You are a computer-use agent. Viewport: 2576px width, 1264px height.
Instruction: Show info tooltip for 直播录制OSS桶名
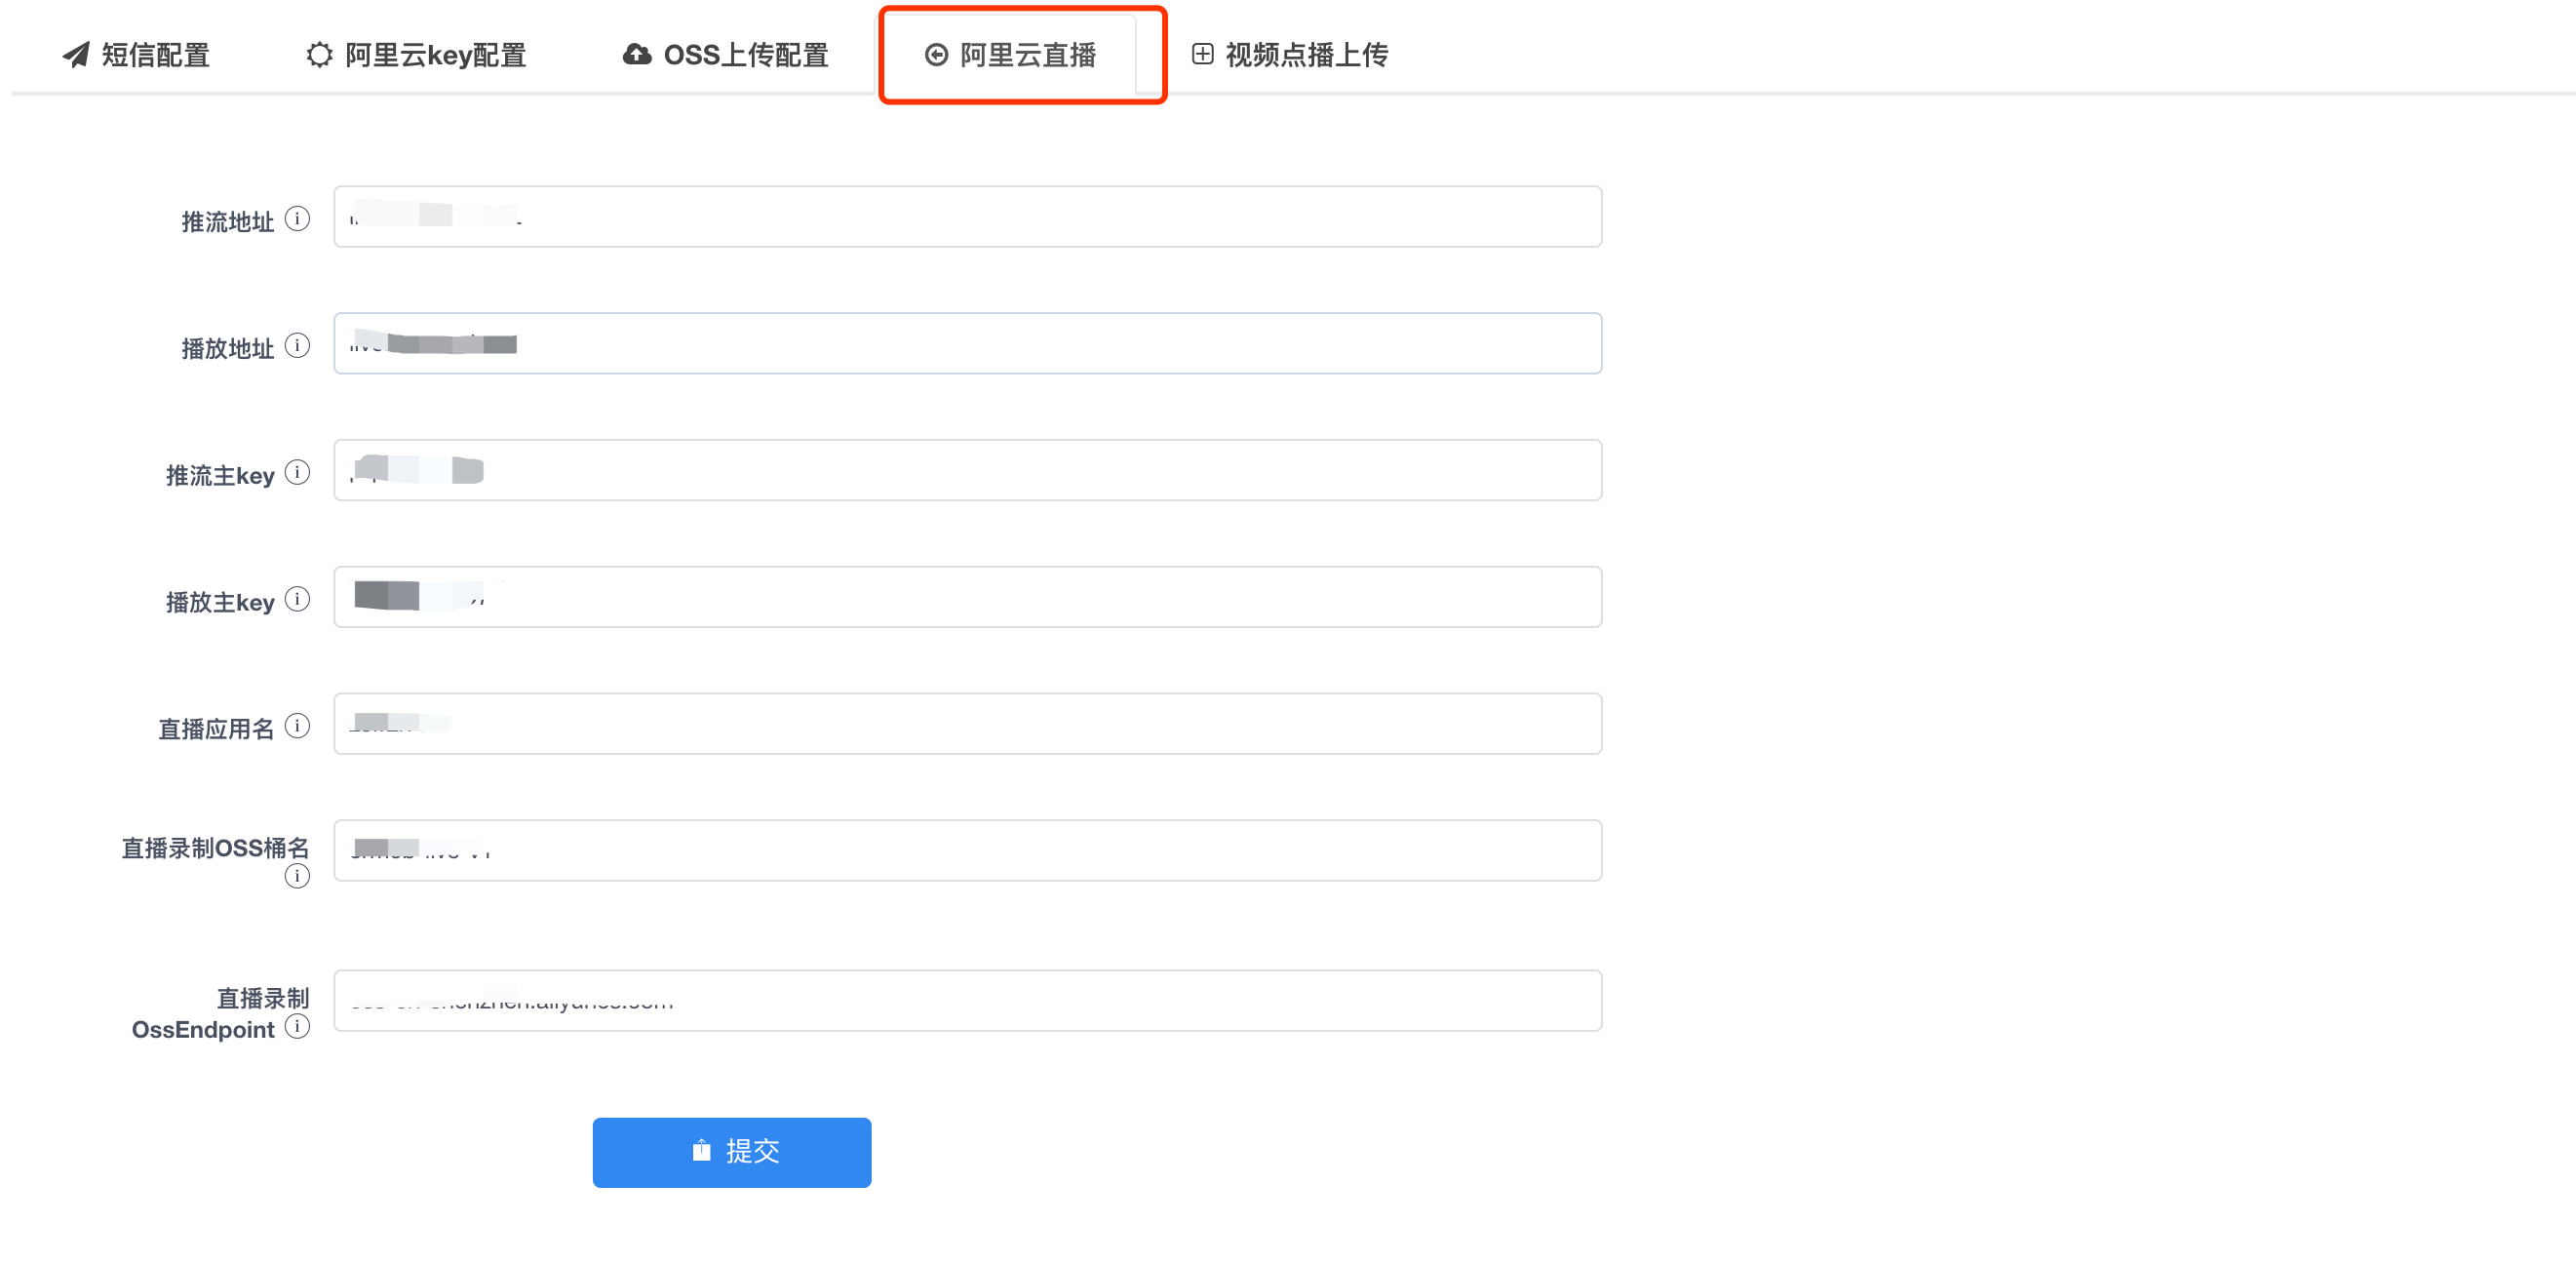point(297,877)
